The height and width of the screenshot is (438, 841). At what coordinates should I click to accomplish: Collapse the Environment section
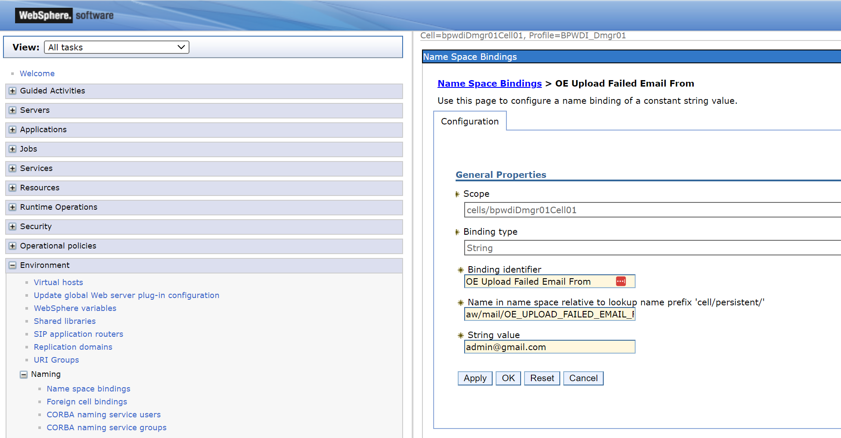click(x=12, y=265)
